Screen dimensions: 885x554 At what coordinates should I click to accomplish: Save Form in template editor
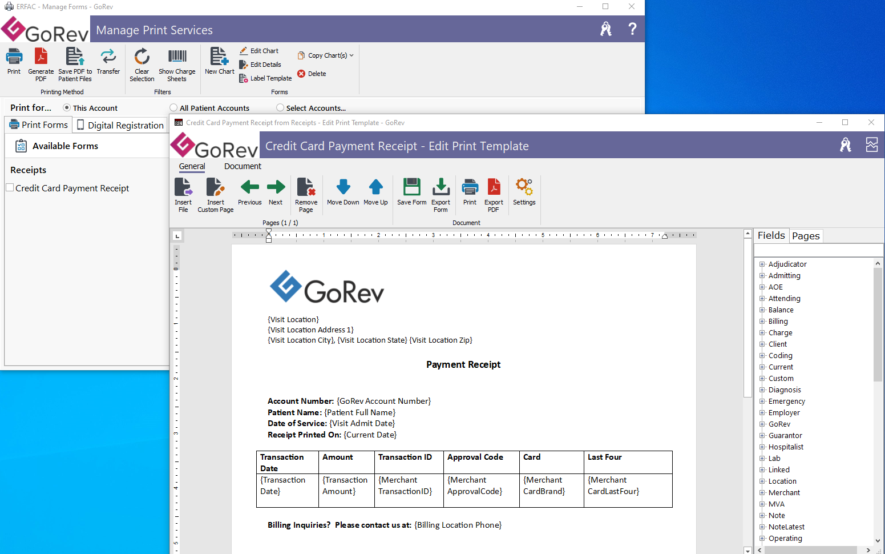pyautogui.click(x=411, y=192)
